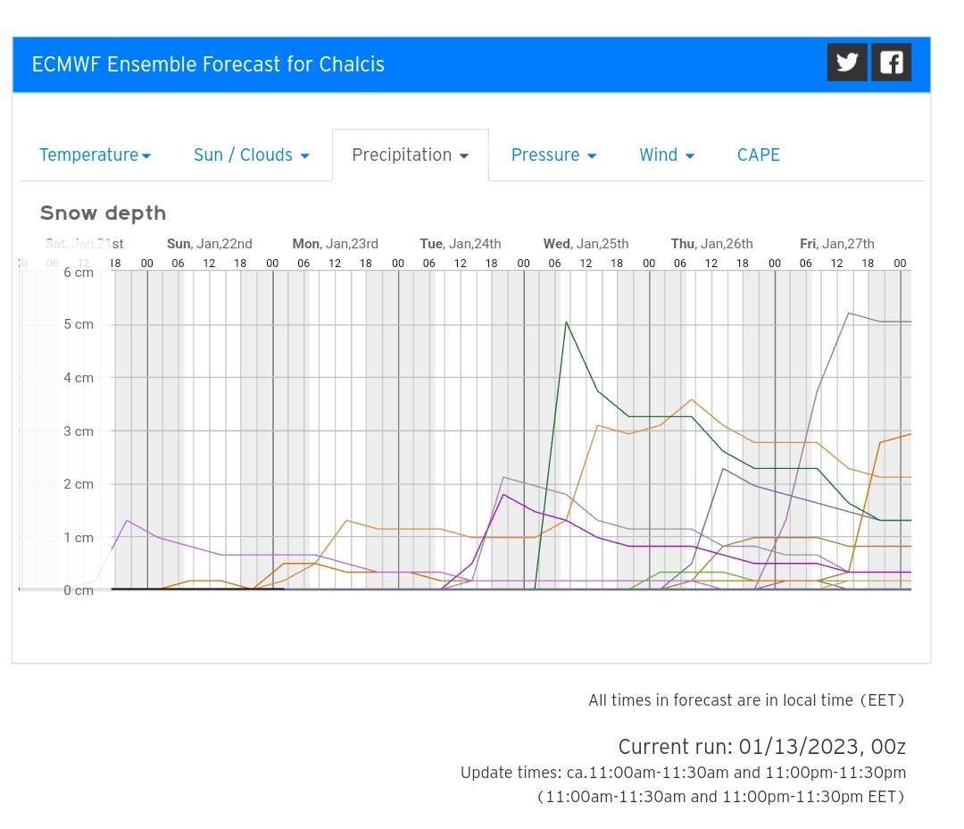Screen dimensions: 964x829
Task: Click the 3 cm axis label
Action: [79, 431]
